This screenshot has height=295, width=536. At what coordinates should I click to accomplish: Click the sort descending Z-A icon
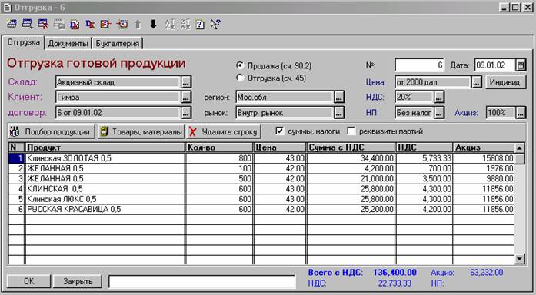pos(185,24)
